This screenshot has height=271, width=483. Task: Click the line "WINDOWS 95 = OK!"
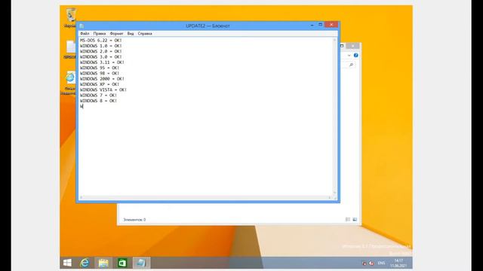coord(100,68)
